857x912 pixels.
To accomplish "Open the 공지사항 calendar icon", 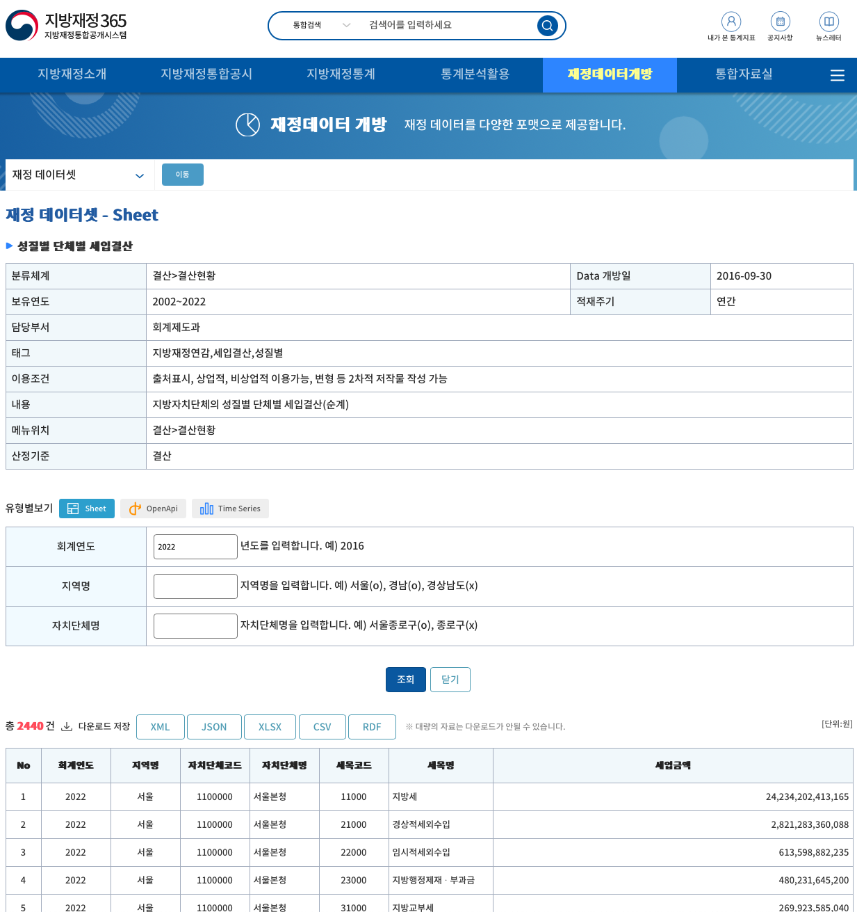I will point(780,22).
